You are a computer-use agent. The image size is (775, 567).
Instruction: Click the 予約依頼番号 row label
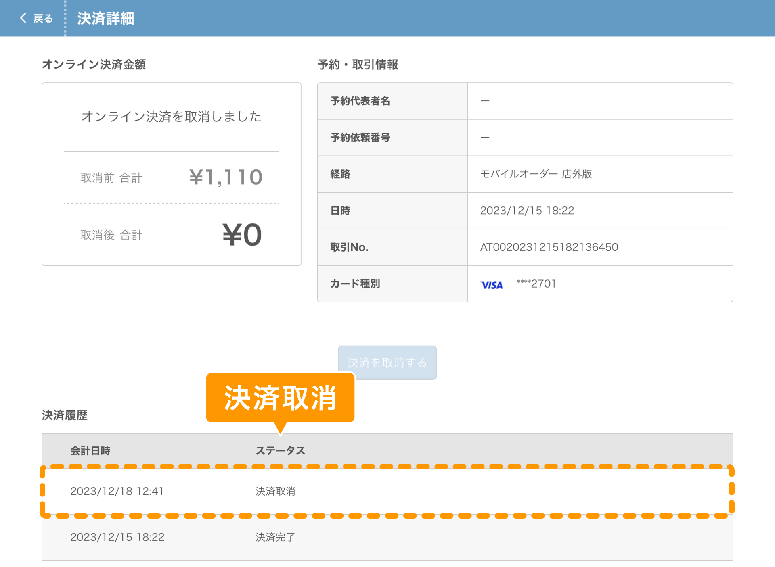360,138
